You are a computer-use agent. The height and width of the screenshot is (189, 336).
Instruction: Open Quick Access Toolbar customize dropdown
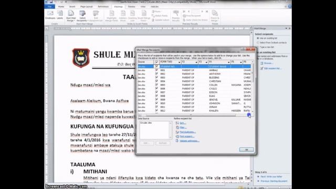[66, 2]
